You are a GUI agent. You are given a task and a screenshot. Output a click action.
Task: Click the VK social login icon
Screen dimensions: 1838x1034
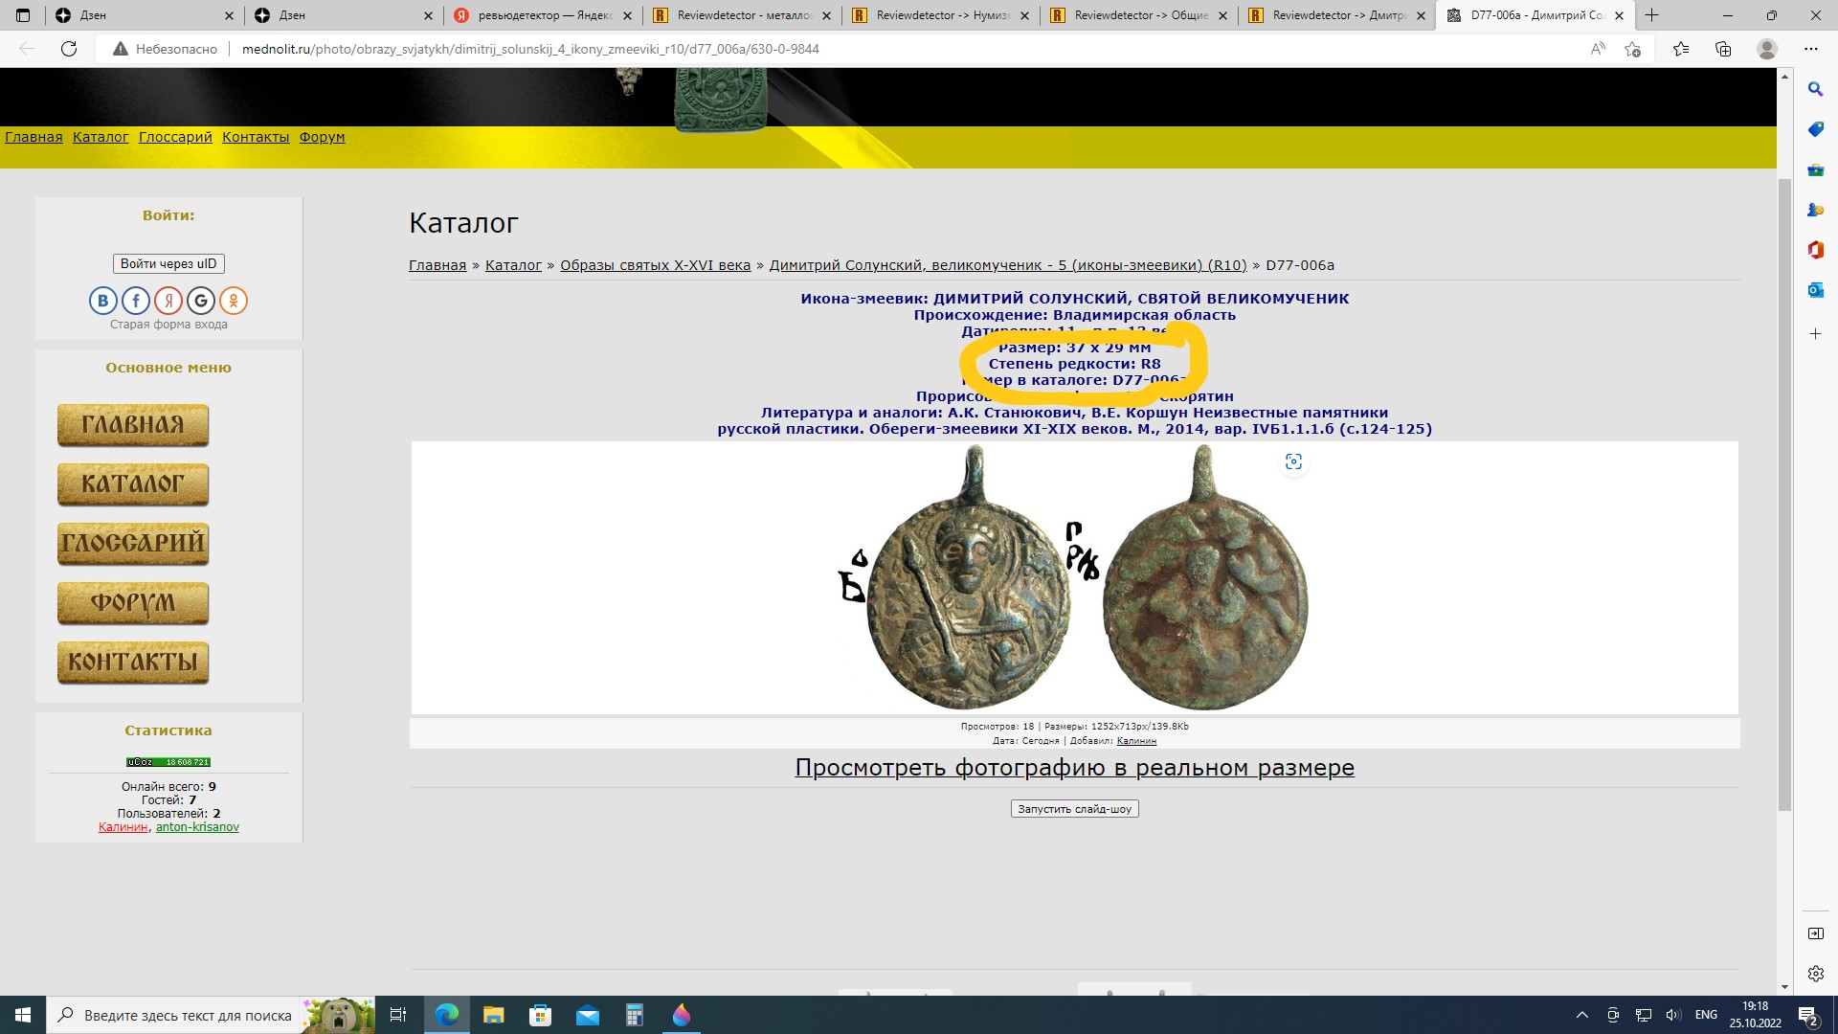[103, 301]
